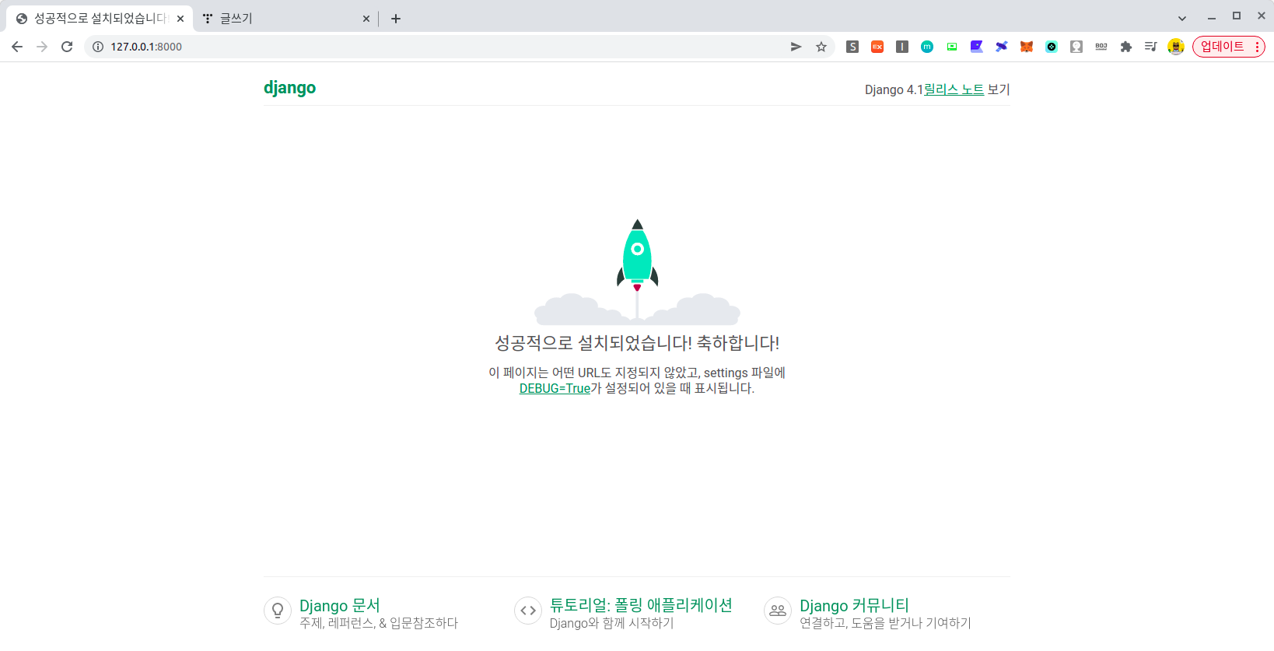The height and width of the screenshot is (651, 1274).
Task: Click the forward navigation arrow
Action: 42,47
